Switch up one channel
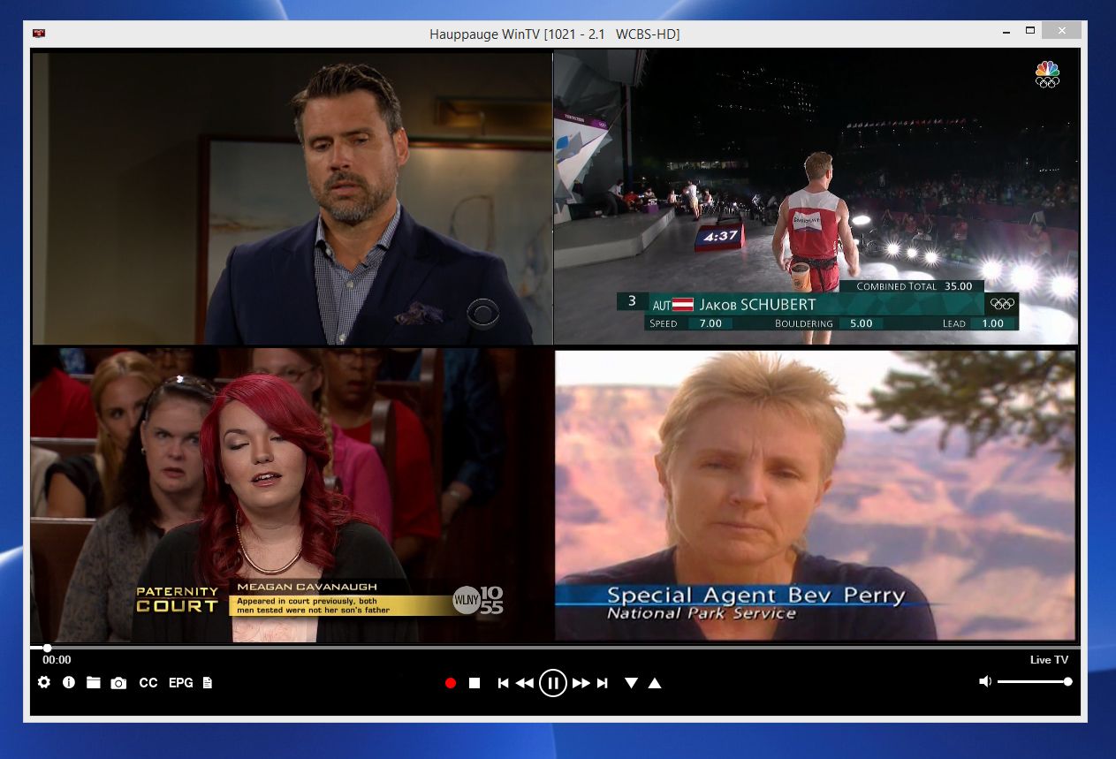Image resolution: width=1116 pixels, height=759 pixels. [x=655, y=683]
